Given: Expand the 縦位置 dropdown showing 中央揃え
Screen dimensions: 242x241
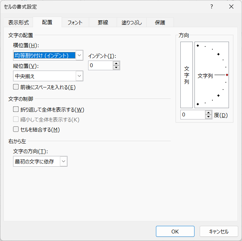Looking at the screenshot, I should 79,76.
